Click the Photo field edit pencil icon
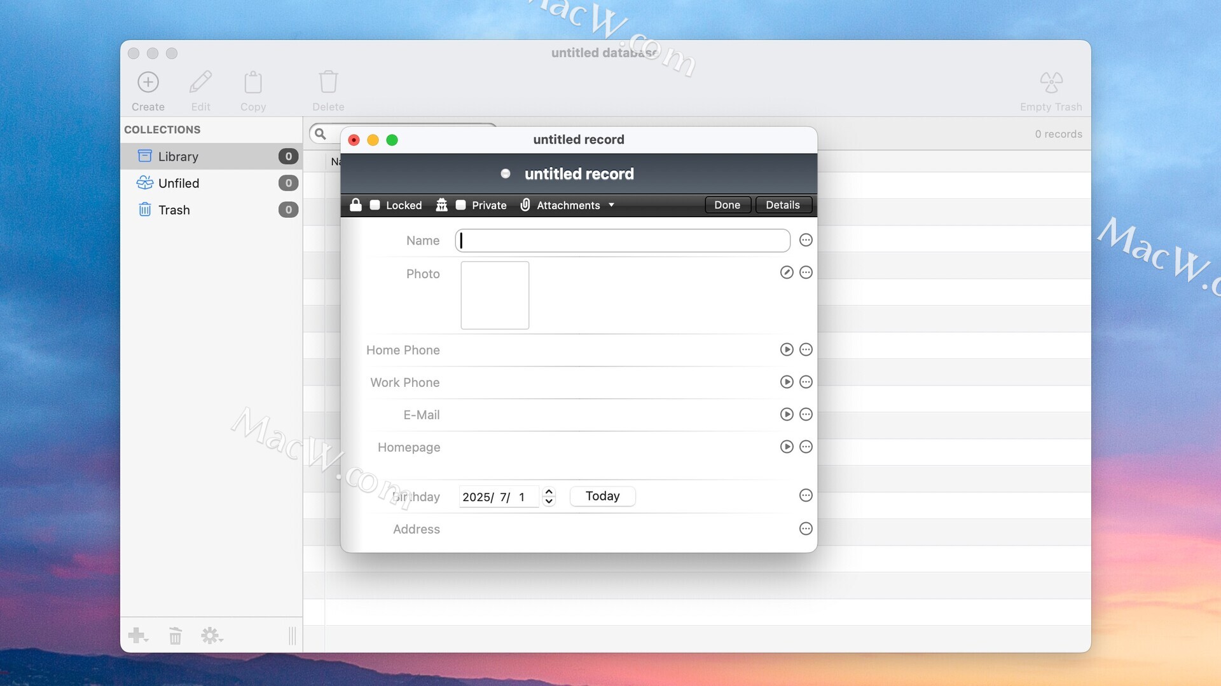 (787, 272)
